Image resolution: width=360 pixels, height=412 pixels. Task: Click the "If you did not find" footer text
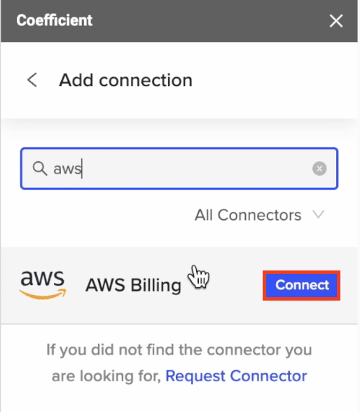[x=179, y=350]
